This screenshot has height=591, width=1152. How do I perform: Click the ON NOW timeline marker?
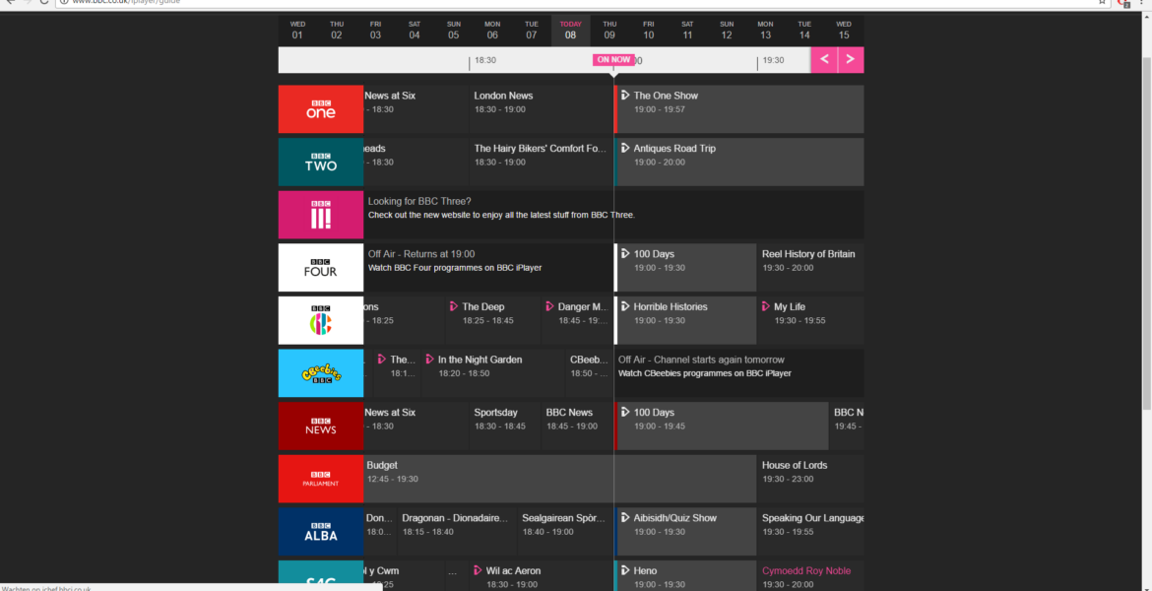(x=613, y=60)
